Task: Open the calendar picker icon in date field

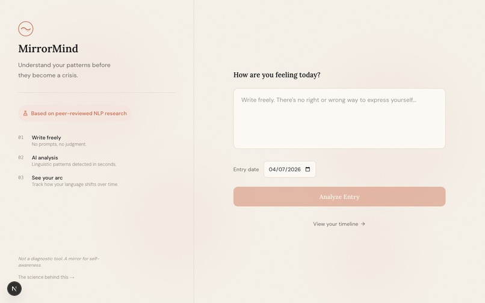Action: [x=307, y=170]
